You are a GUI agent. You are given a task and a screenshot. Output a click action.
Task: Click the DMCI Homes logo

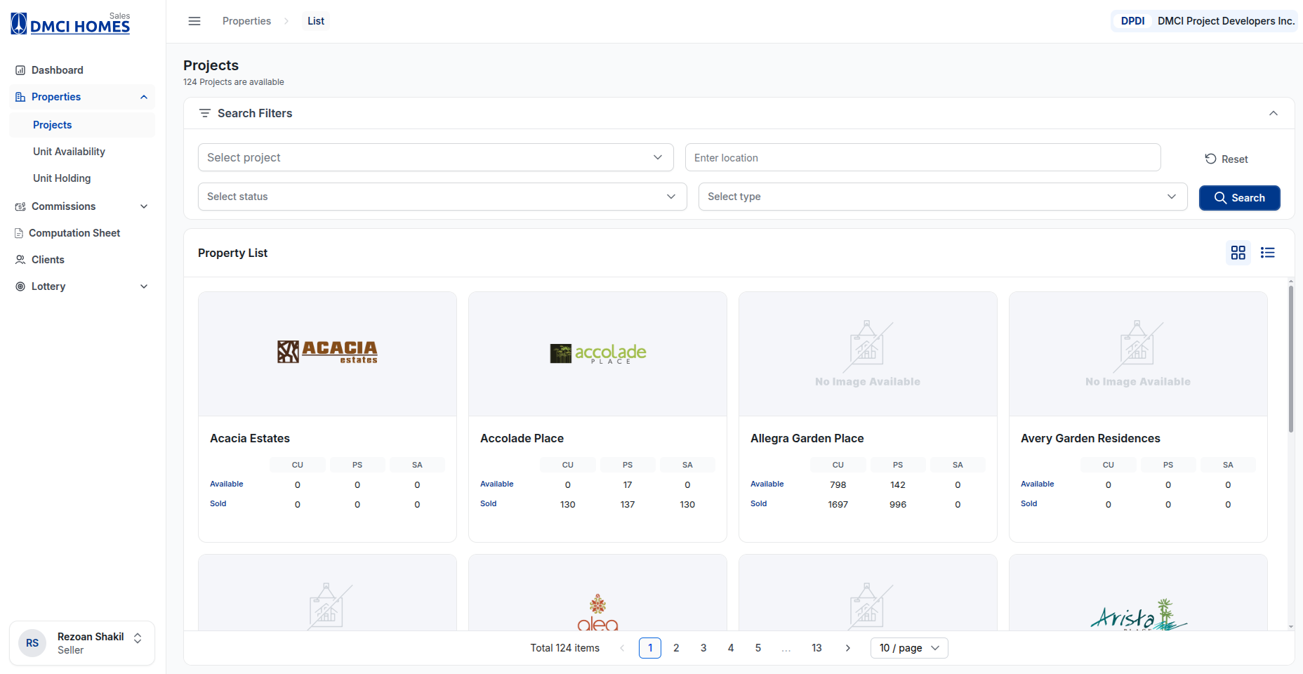point(70,24)
